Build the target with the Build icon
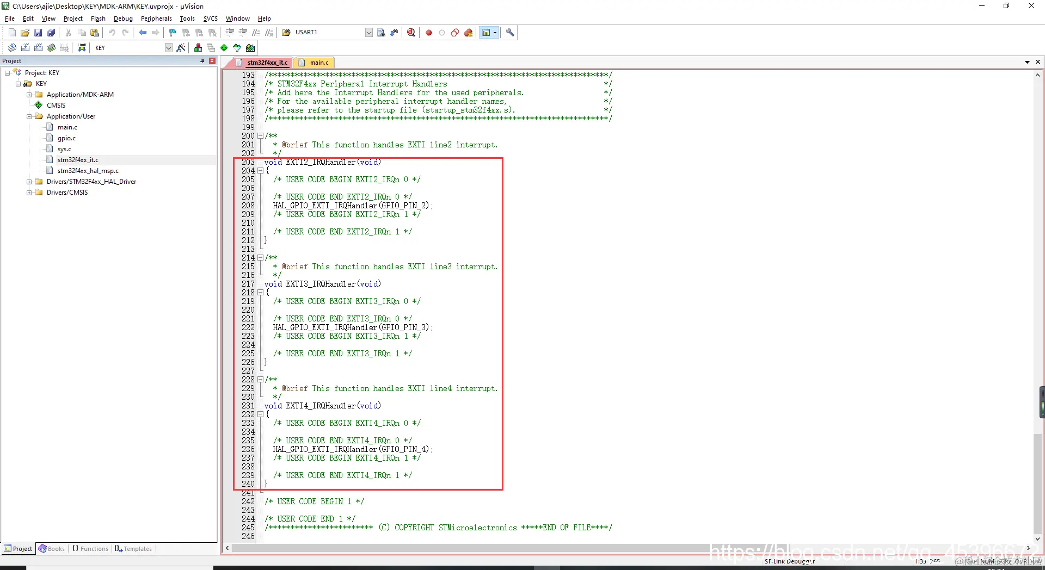 pos(25,48)
